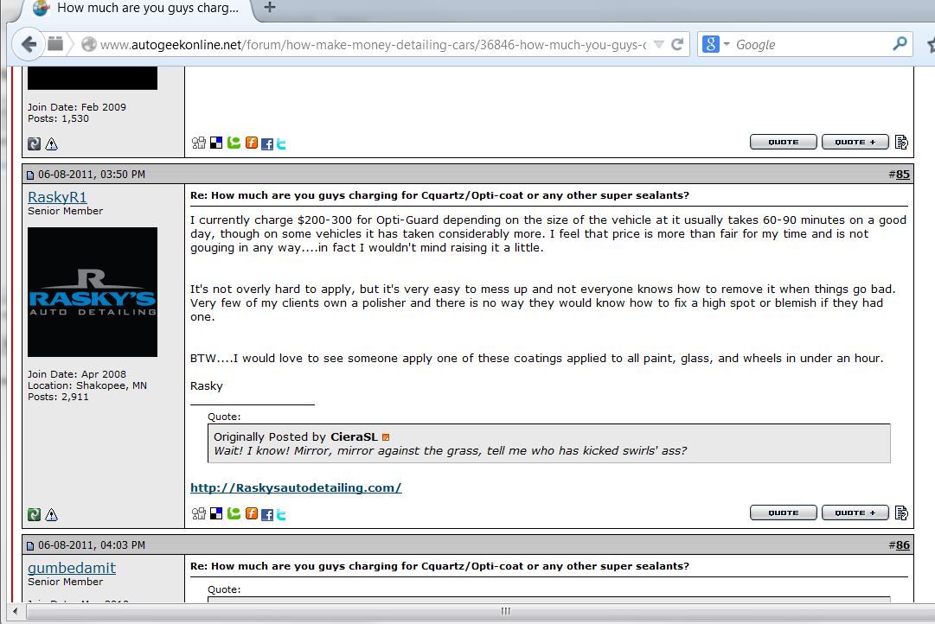Click the globe site identity icon
Screen dimensions: 935x624
(x=89, y=45)
